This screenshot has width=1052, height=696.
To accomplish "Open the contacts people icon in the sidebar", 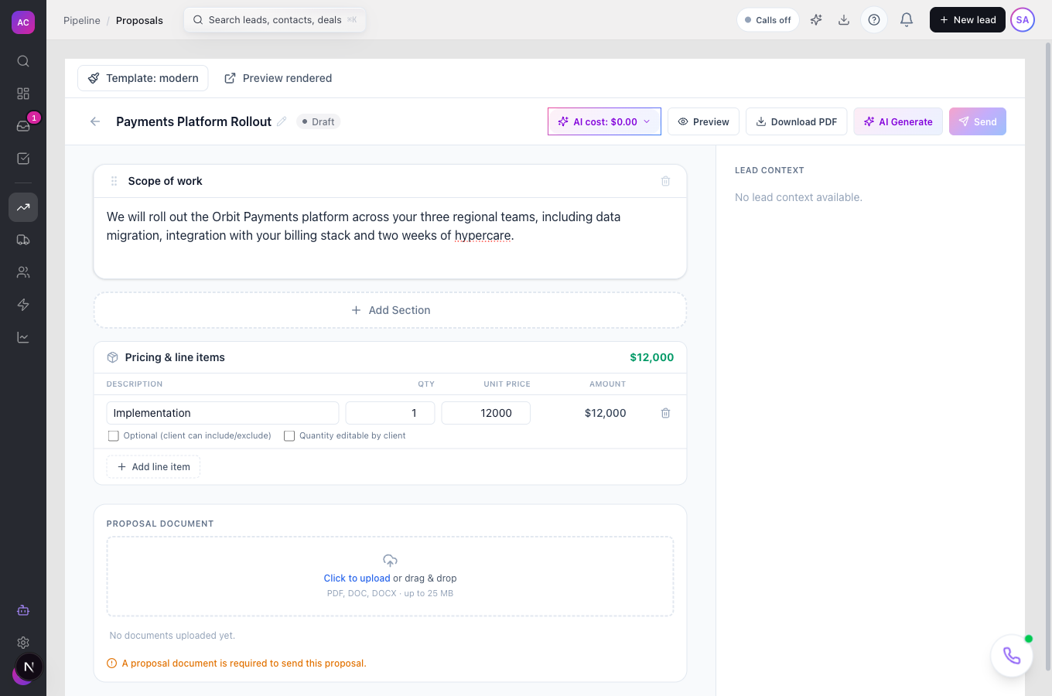I will [23, 272].
